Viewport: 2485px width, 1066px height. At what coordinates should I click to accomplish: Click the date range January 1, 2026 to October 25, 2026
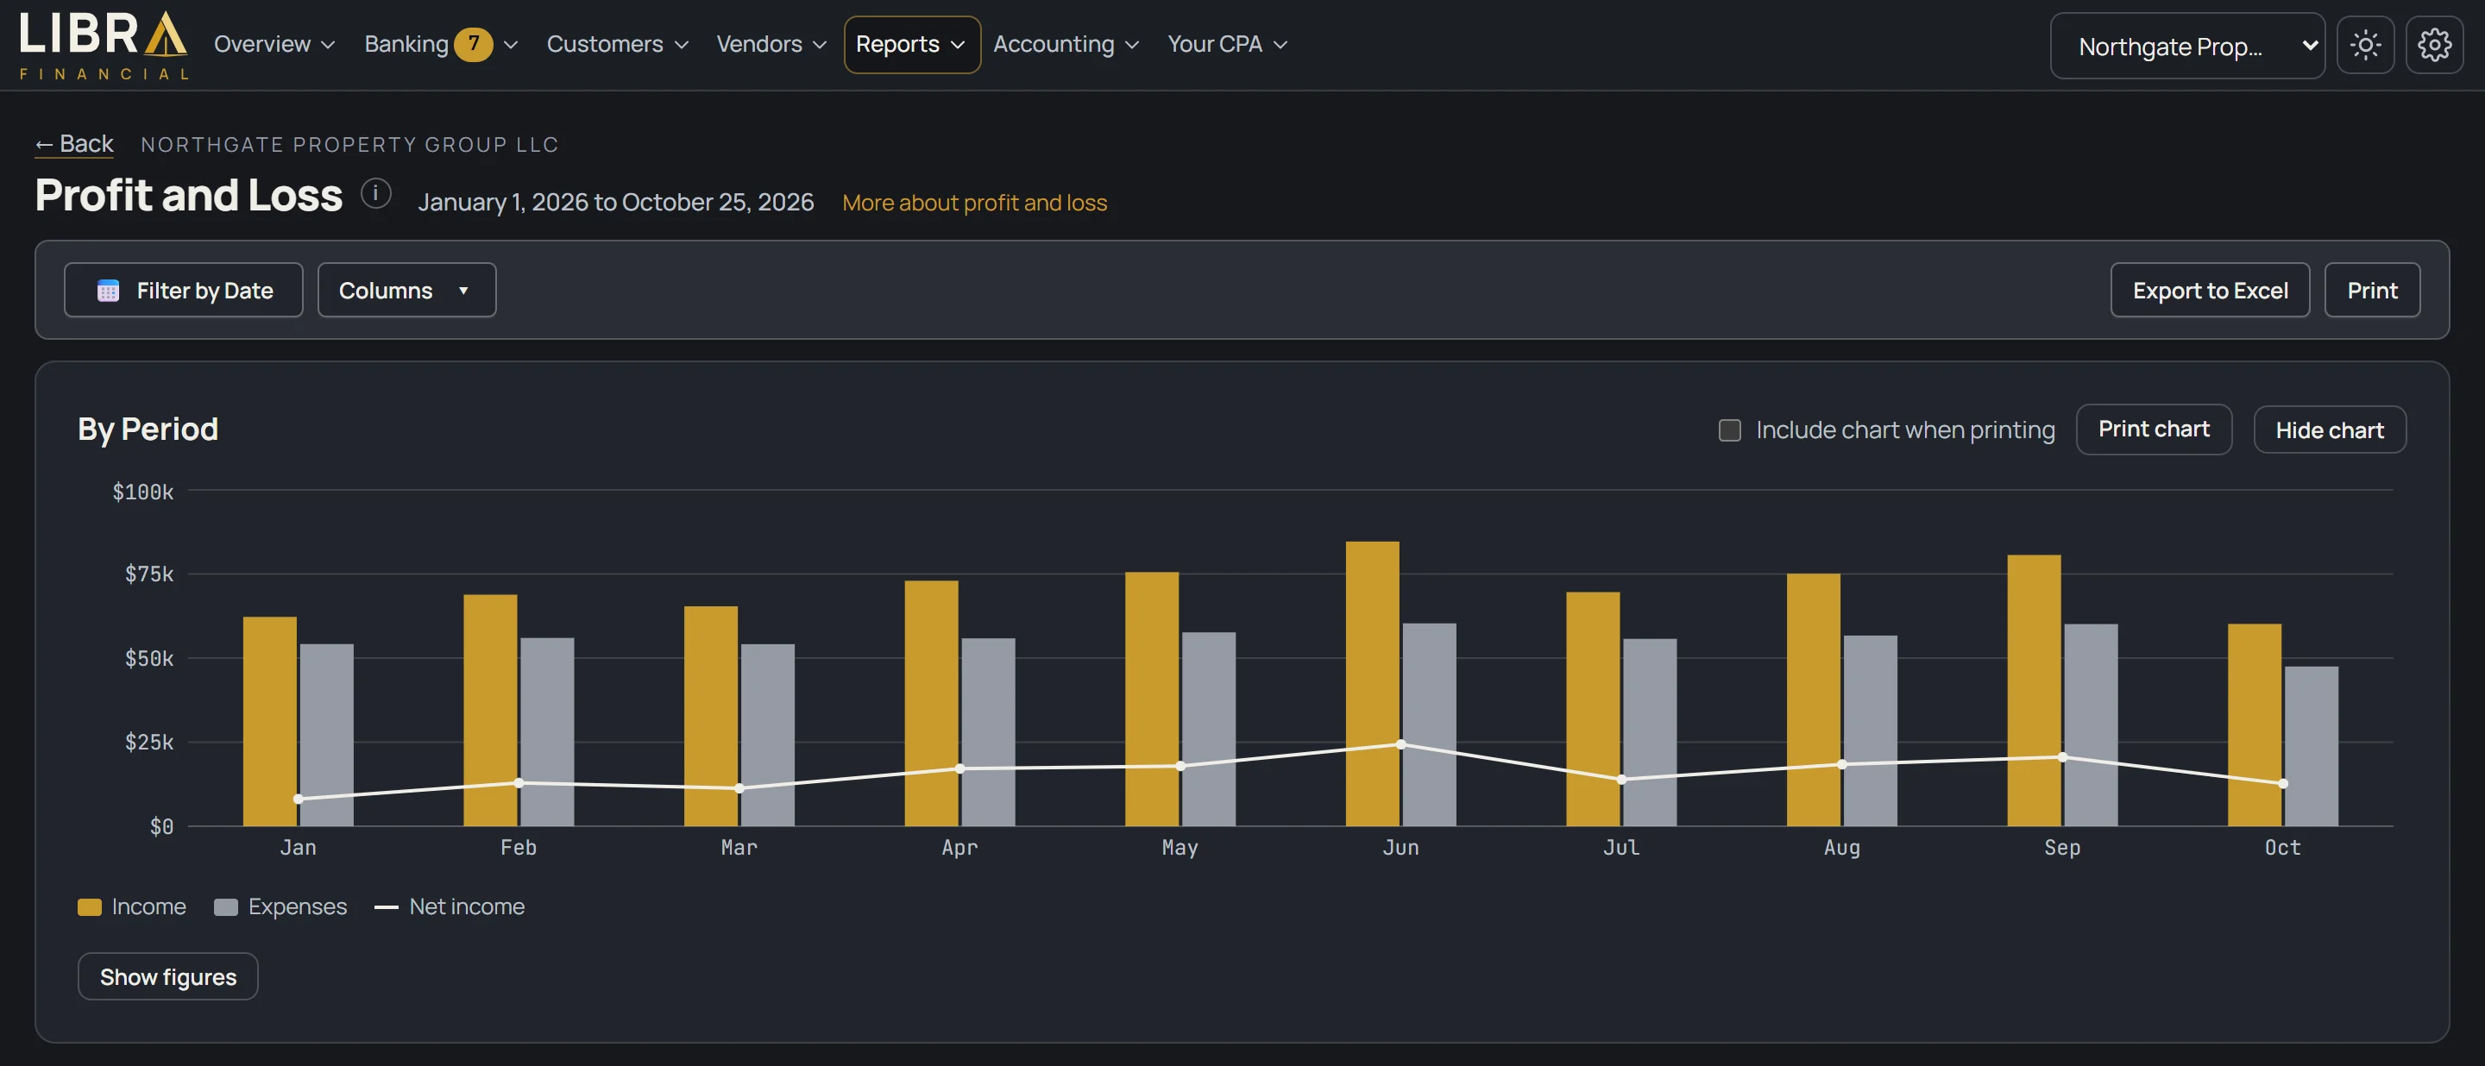pos(615,203)
